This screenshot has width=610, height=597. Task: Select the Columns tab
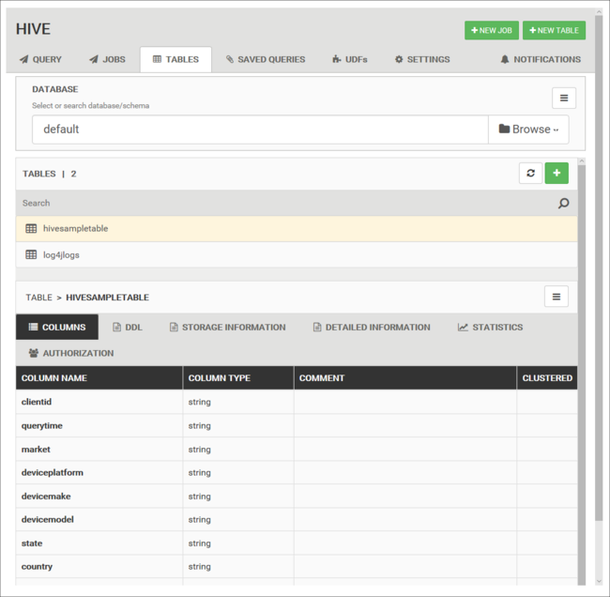tap(57, 328)
